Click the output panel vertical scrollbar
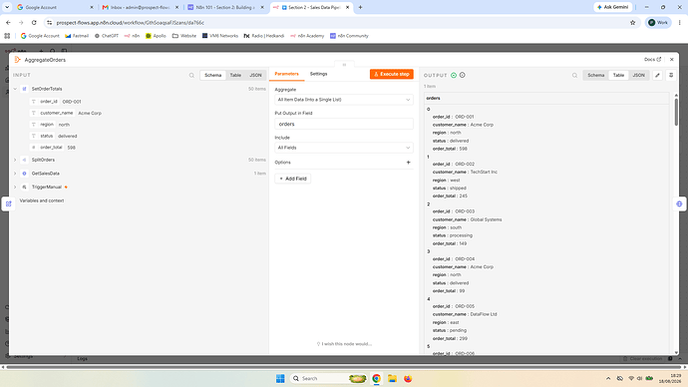The width and height of the screenshot is (688, 387). click(676, 112)
